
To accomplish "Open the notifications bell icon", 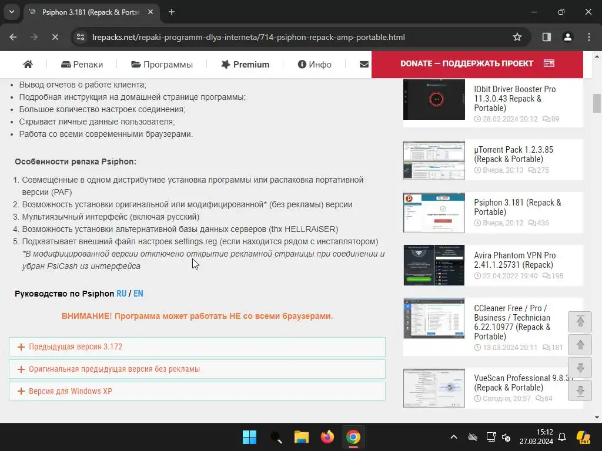I will pyautogui.click(x=562, y=437).
